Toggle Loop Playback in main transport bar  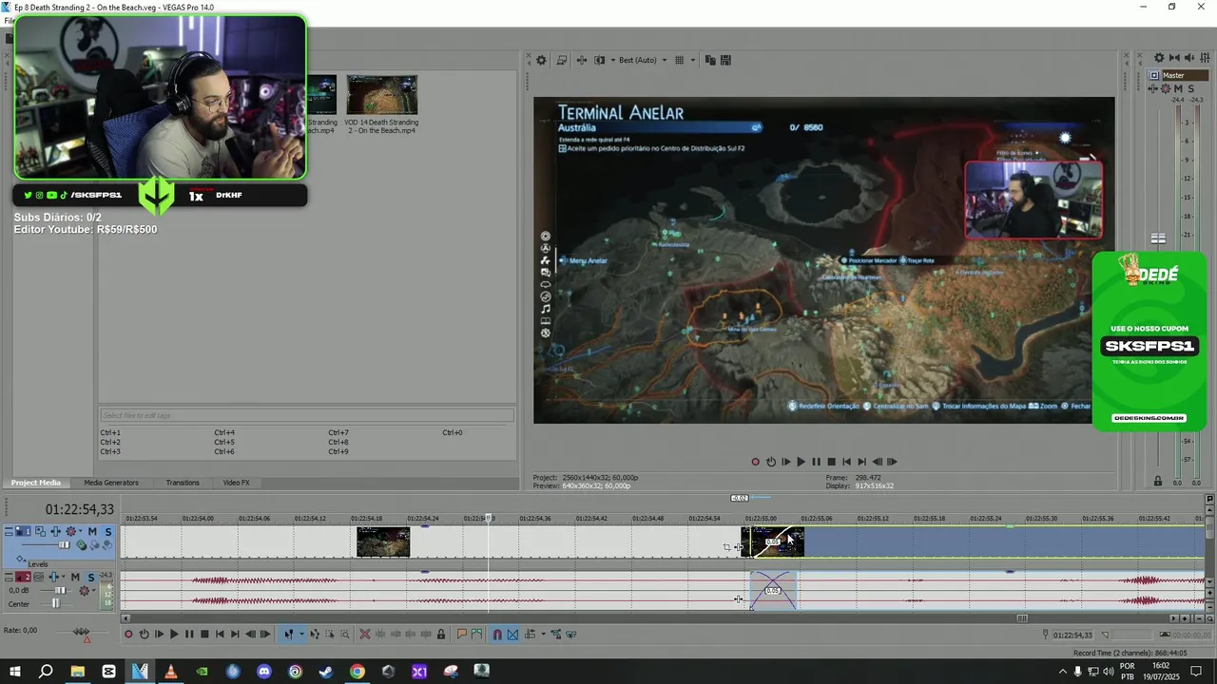tap(144, 635)
